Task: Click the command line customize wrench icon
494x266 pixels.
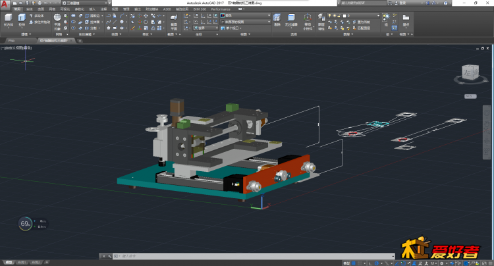Action: pos(109,256)
